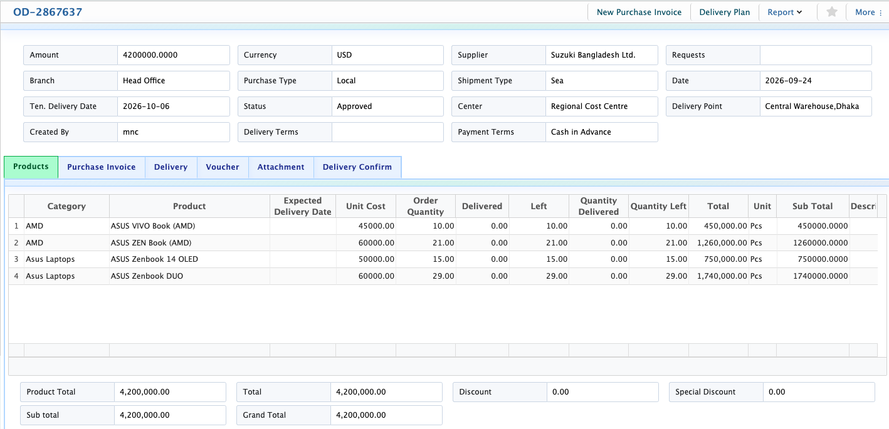Click the Discount value 0.00 field
Viewport: 889px width, 429px height.
[x=602, y=392]
